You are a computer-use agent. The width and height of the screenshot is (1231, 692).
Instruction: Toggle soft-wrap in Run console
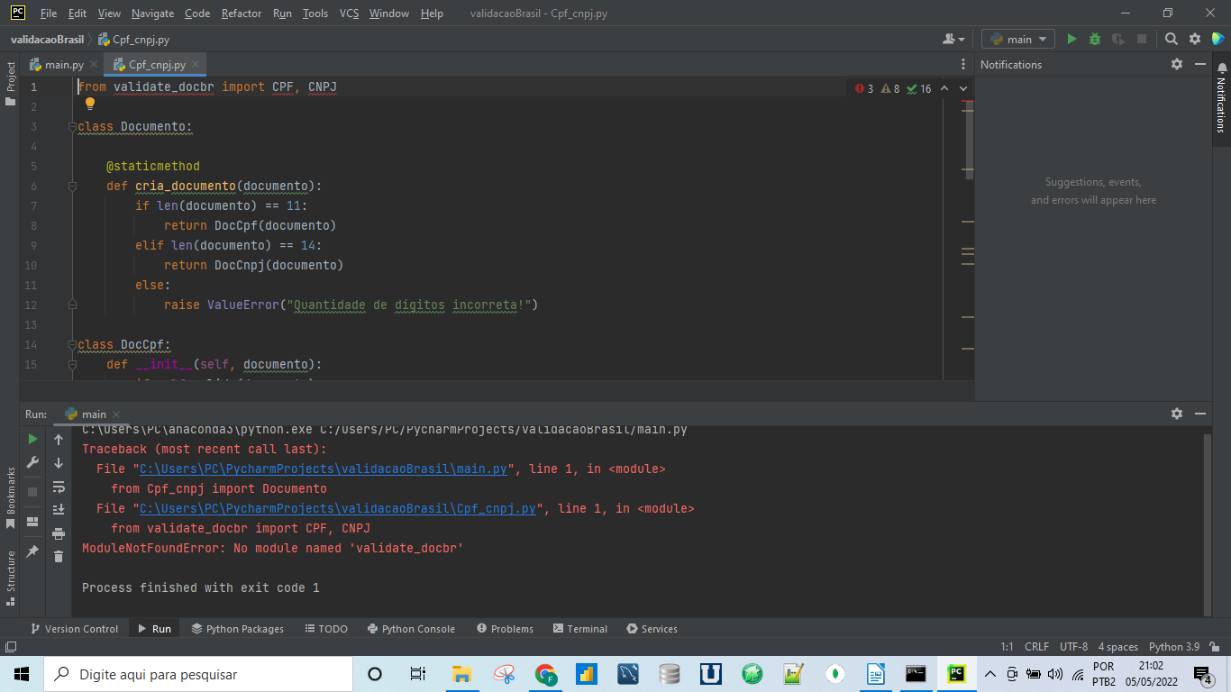click(59, 487)
